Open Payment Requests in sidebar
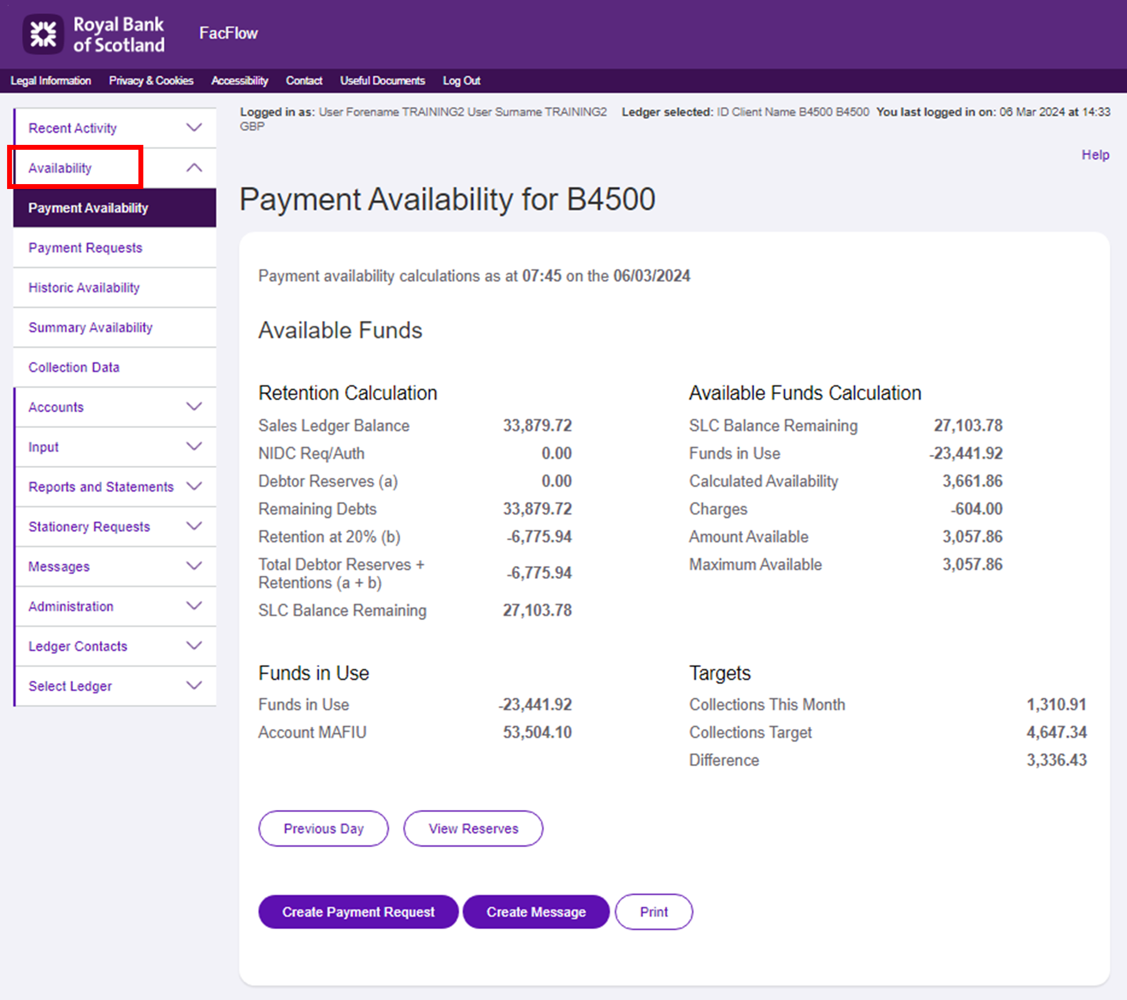1127x1000 pixels. (x=86, y=248)
